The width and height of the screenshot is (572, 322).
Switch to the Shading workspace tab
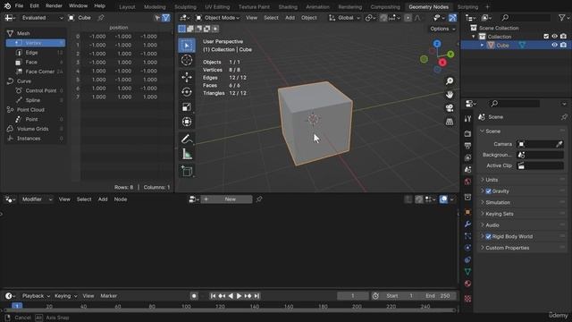pos(288,7)
